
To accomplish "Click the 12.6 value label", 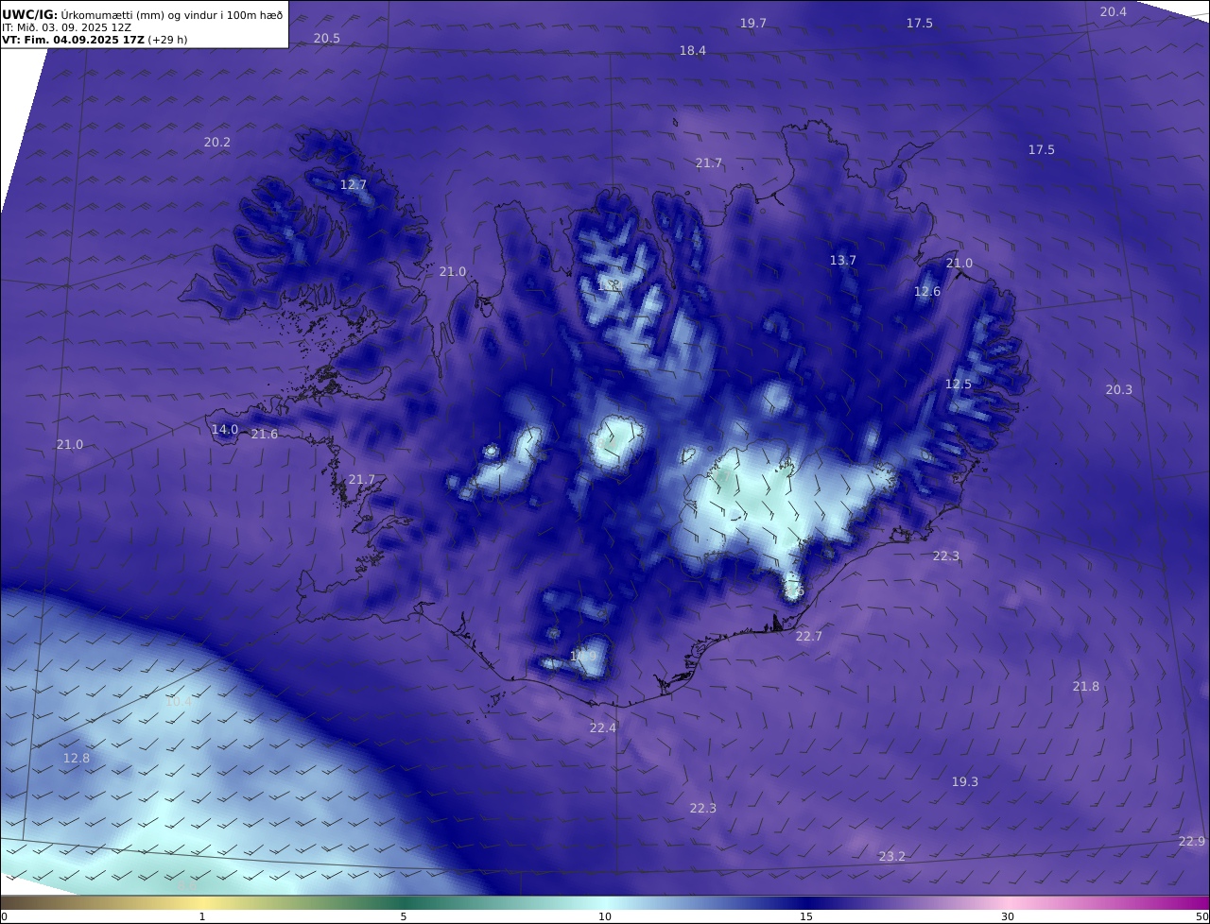I will tap(926, 291).
